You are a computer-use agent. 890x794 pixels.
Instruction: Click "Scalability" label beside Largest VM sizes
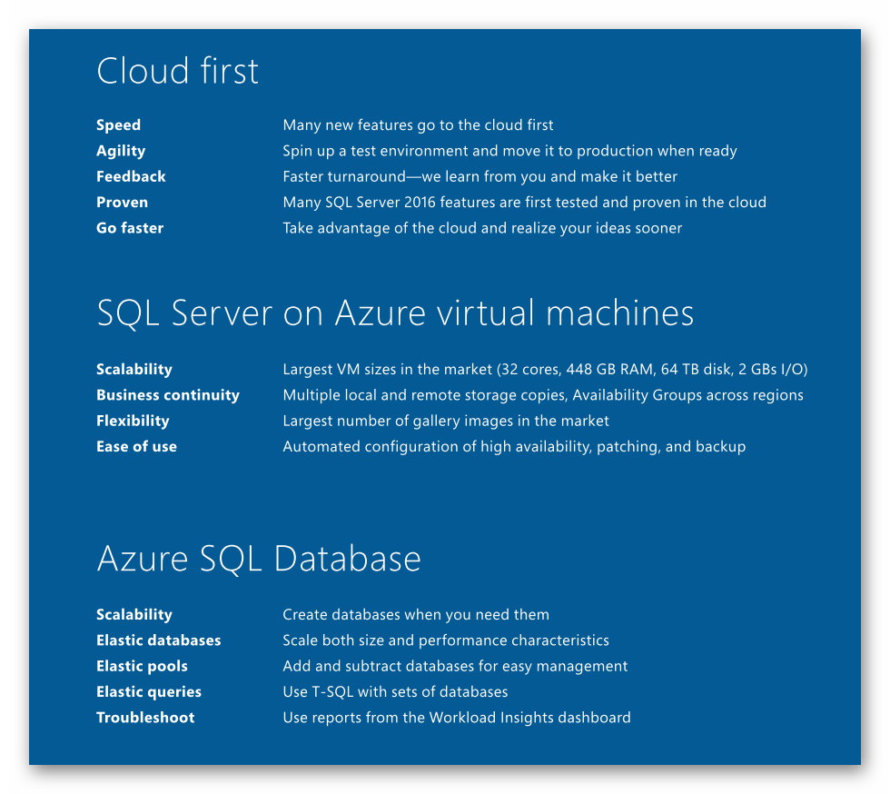click(x=134, y=370)
